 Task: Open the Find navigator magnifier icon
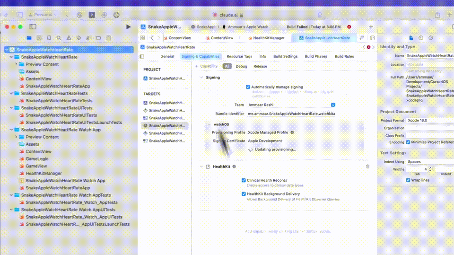coord(59,38)
